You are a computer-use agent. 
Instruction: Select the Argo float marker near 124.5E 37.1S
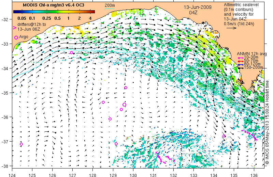click(x=21, y=144)
